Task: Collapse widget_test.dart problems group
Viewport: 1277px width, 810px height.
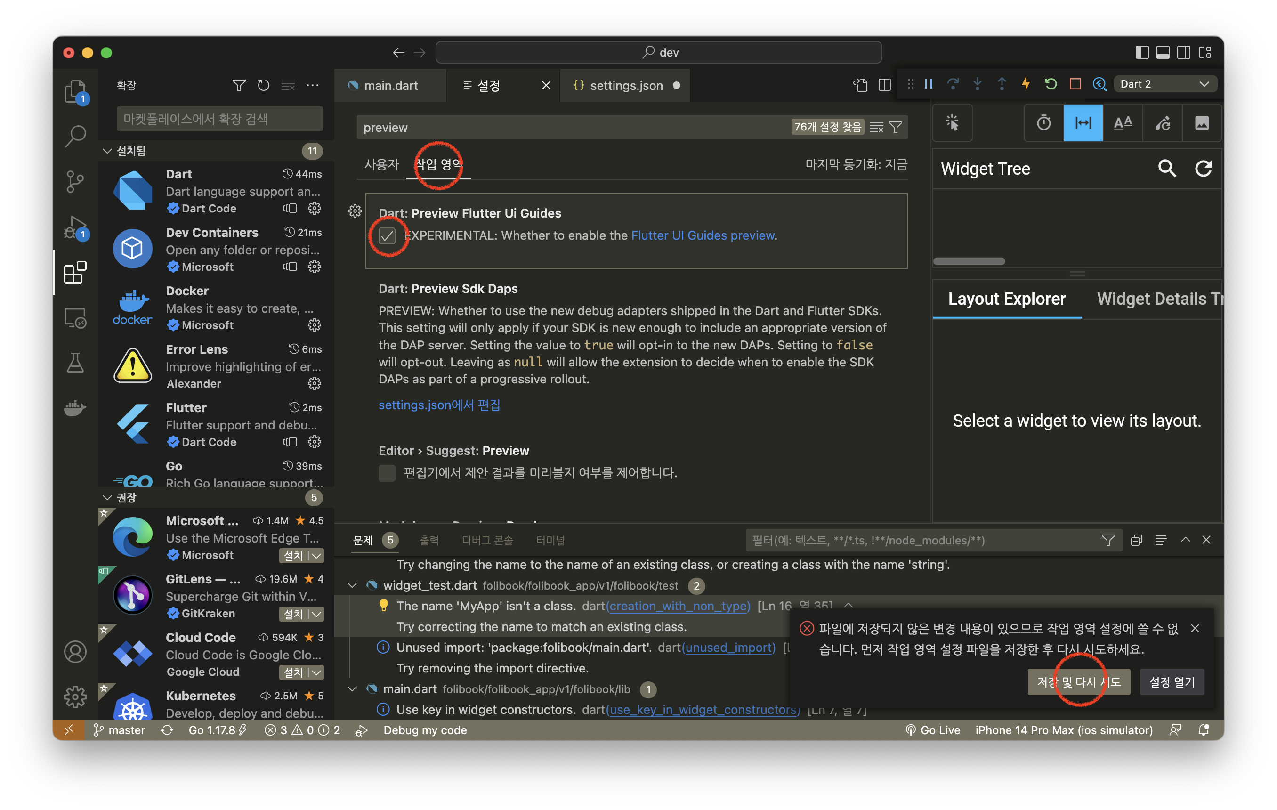Action: point(352,585)
